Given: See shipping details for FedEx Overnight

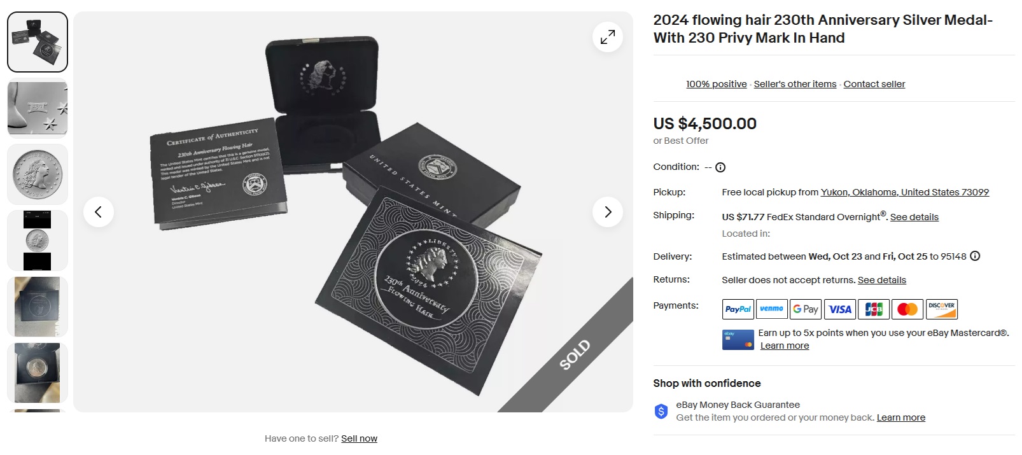Looking at the screenshot, I should tap(914, 217).
